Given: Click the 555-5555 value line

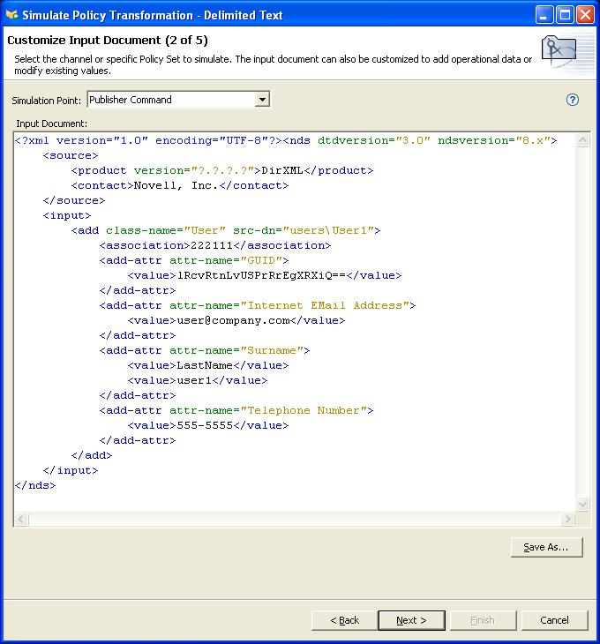Looking at the screenshot, I should 208,425.
